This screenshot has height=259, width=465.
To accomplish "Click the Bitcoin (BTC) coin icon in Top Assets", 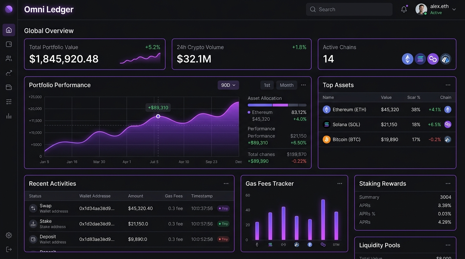I will (x=326, y=139).
